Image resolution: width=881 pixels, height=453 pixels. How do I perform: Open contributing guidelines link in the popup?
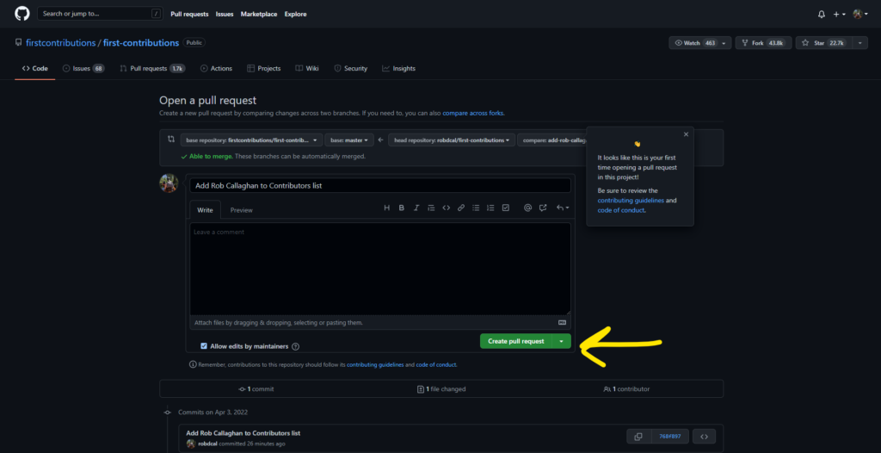click(x=631, y=201)
